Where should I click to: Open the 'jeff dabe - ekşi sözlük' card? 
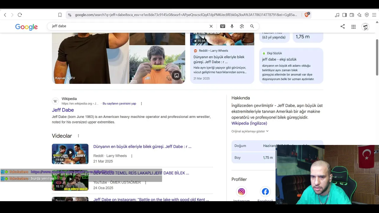pyautogui.click(x=291, y=66)
